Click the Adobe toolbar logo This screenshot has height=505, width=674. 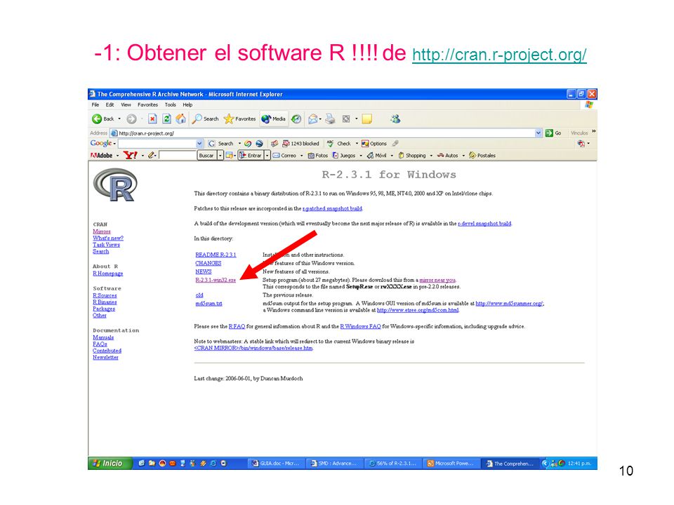coord(101,156)
